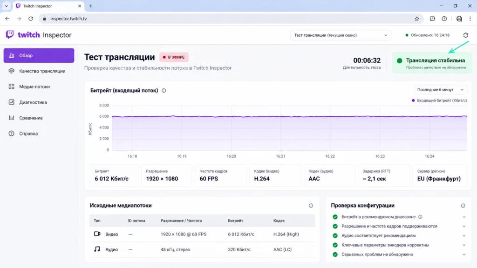Expand Ключевые параметры энкодера корректны check
Screen dimensions: 477x268
463,245
